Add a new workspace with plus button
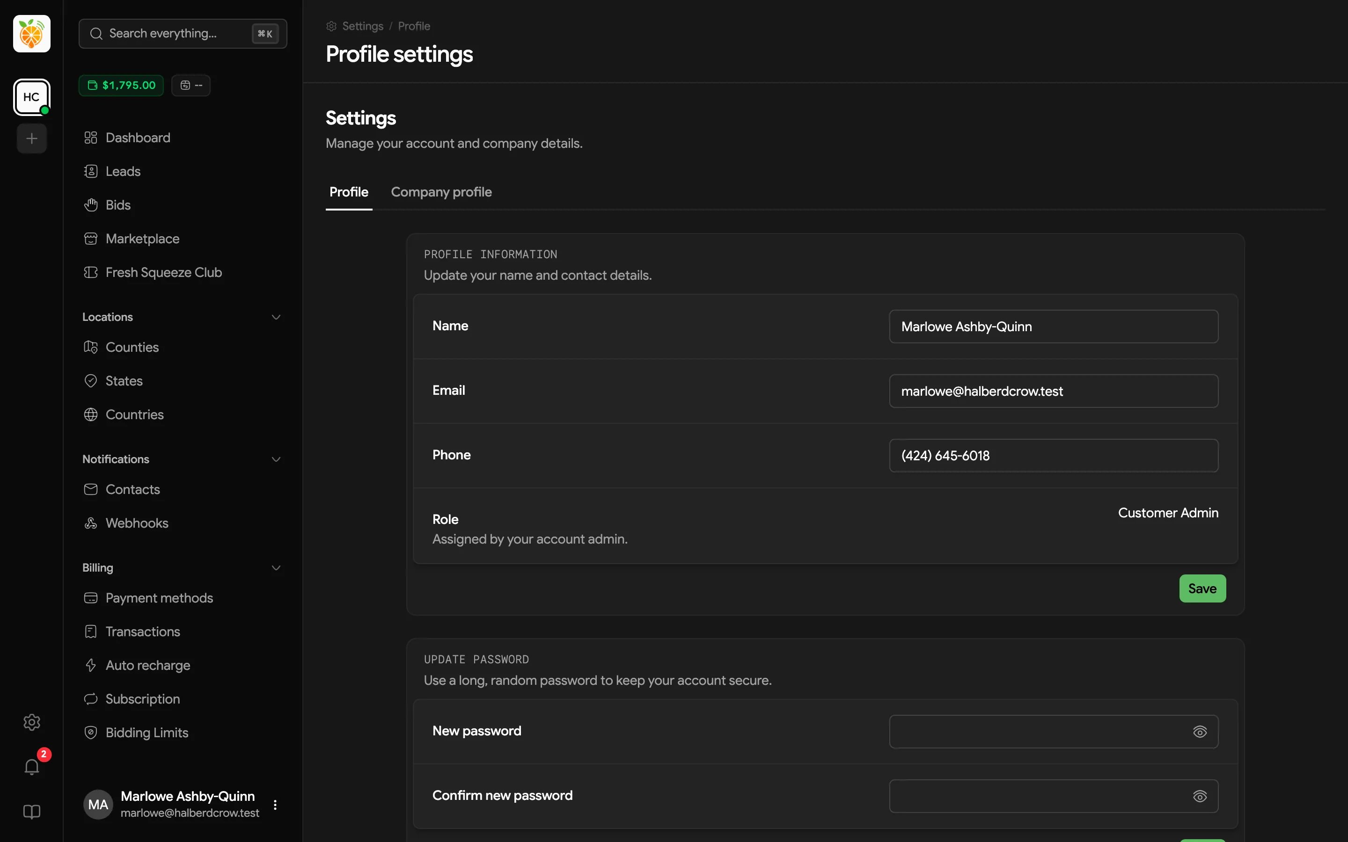1348x842 pixels. tap(32, 138)
